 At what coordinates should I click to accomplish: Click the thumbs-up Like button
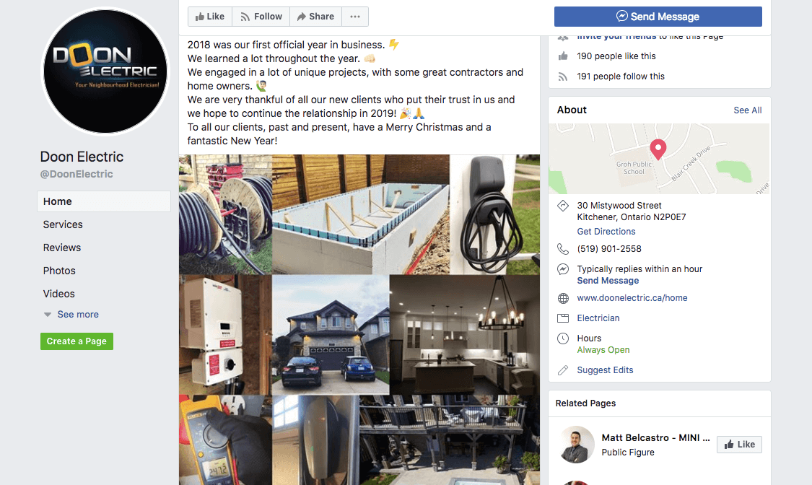pyautogui.click(x=210, y=17)
